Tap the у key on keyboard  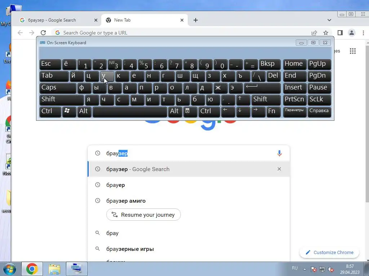[x=107, y=76]
